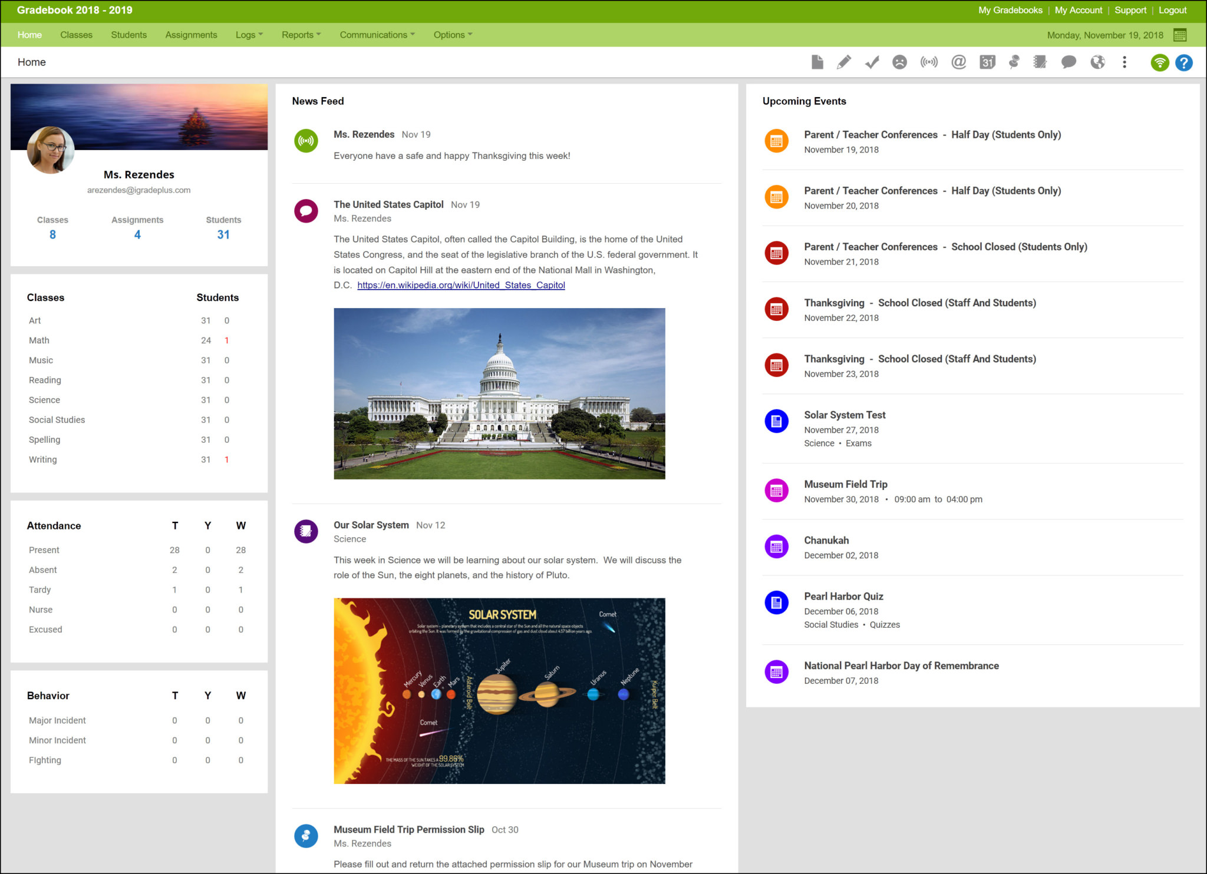Expand the Logs dropdown menu
The image size is (1207, 874).
248,35
